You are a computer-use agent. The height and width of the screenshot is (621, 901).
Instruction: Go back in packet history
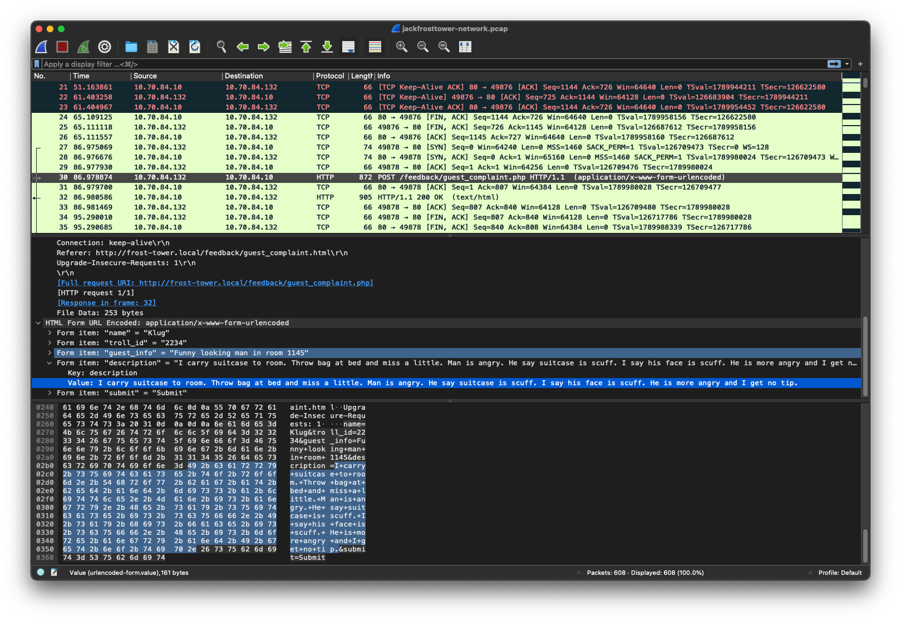[243, 47]
